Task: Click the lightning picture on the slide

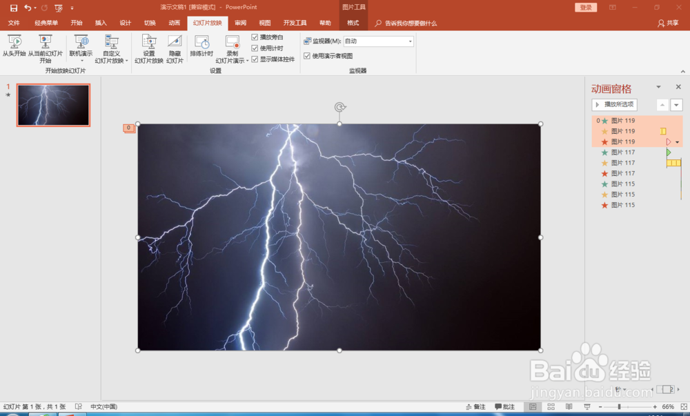Action: click(x=339, y=237)
